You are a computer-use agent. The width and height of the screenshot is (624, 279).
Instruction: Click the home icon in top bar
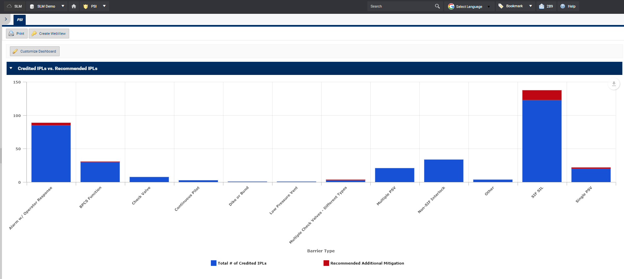74,6
